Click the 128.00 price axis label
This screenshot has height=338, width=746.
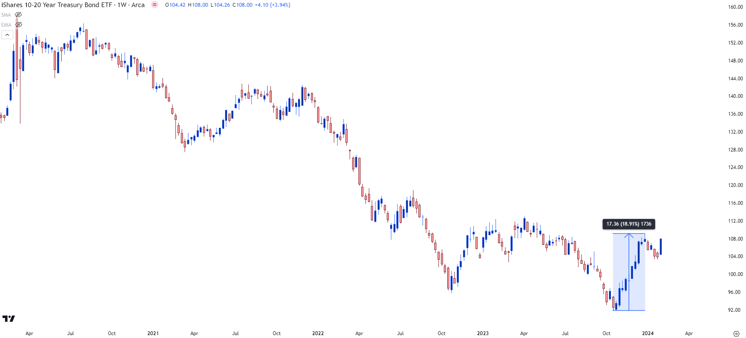coord(735,149)
